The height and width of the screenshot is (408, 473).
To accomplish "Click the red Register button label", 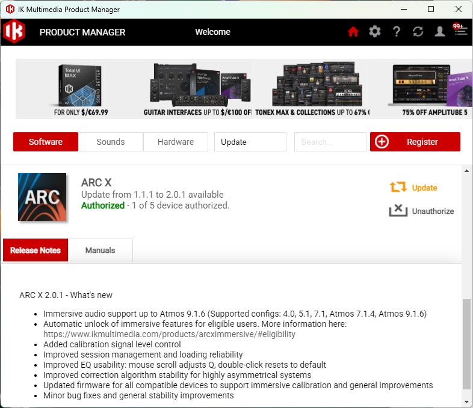I will click(x=422, y=142).
